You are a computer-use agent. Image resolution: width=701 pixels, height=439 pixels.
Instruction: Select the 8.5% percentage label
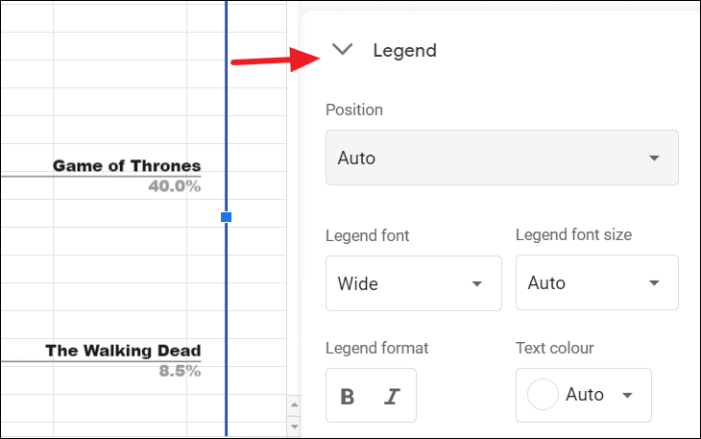[x=180, y=371]
